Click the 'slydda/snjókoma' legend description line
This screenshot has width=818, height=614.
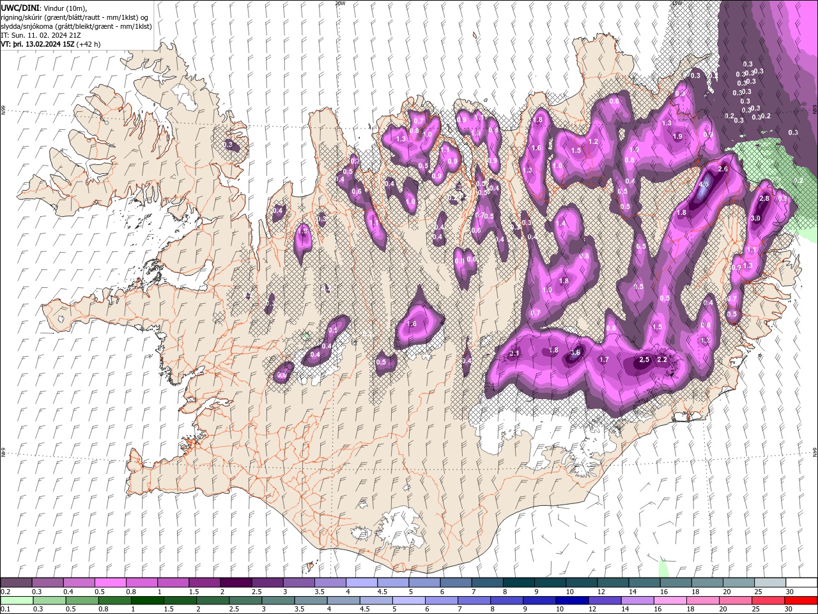coord(77,26)
